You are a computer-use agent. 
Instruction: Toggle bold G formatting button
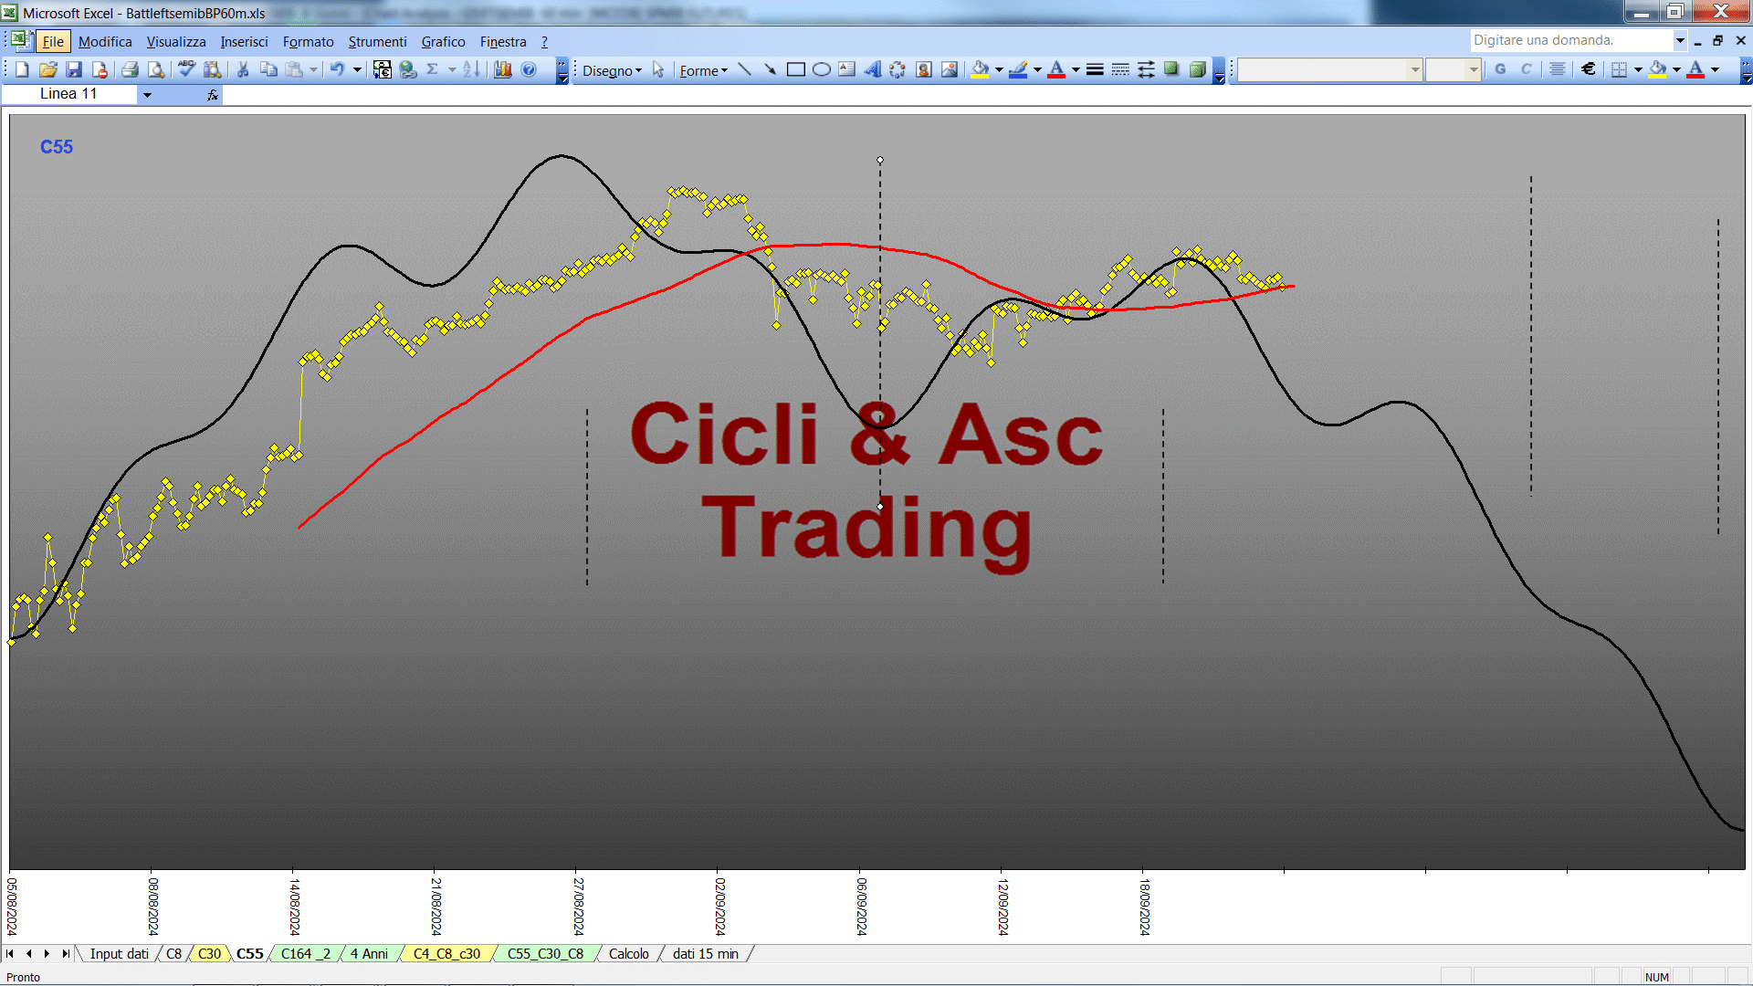(1500, 69)
